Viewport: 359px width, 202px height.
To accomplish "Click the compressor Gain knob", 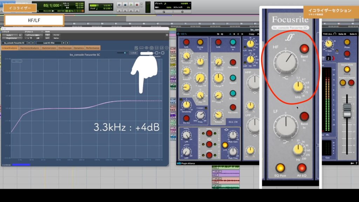I will tap(200, 79).
